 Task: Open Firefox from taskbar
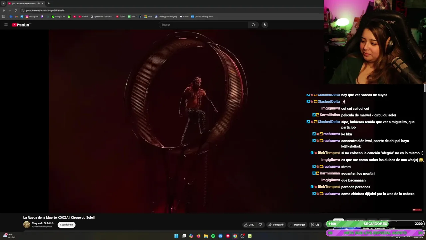[x=198, y=236]
